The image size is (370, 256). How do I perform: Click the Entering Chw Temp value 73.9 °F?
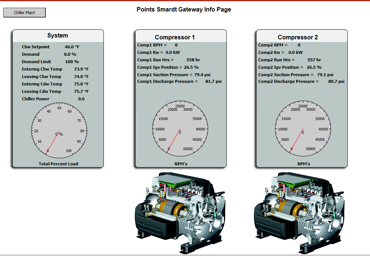(x=82, y=69)
